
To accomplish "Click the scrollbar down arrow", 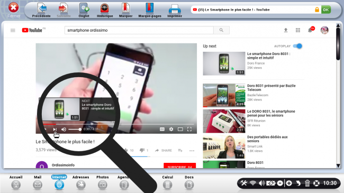I will (x=338, y=166).
